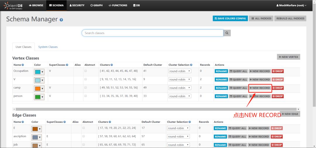Click DROP for the person class

277,96
